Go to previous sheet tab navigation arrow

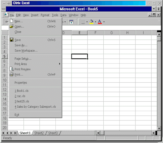[x=7, y=133]
